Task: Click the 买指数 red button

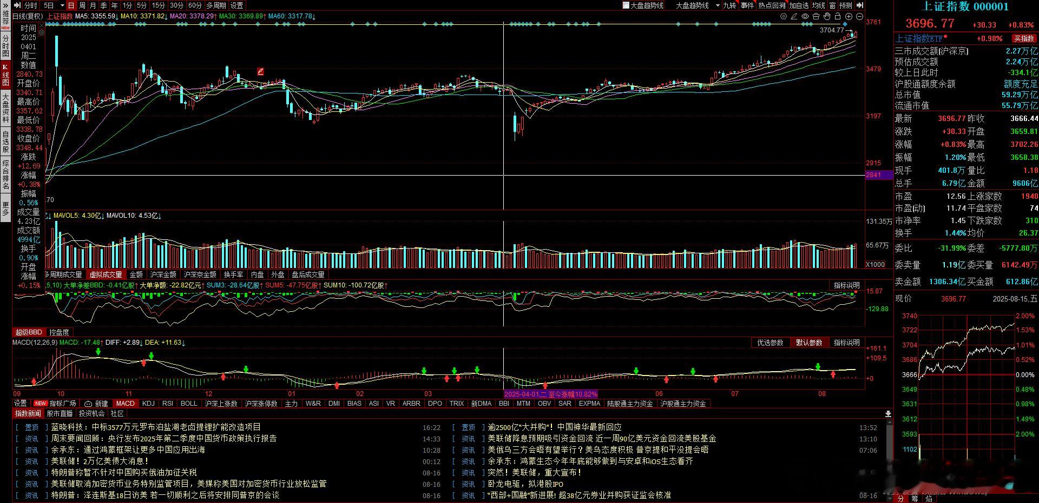Action: click(1024, 38)
